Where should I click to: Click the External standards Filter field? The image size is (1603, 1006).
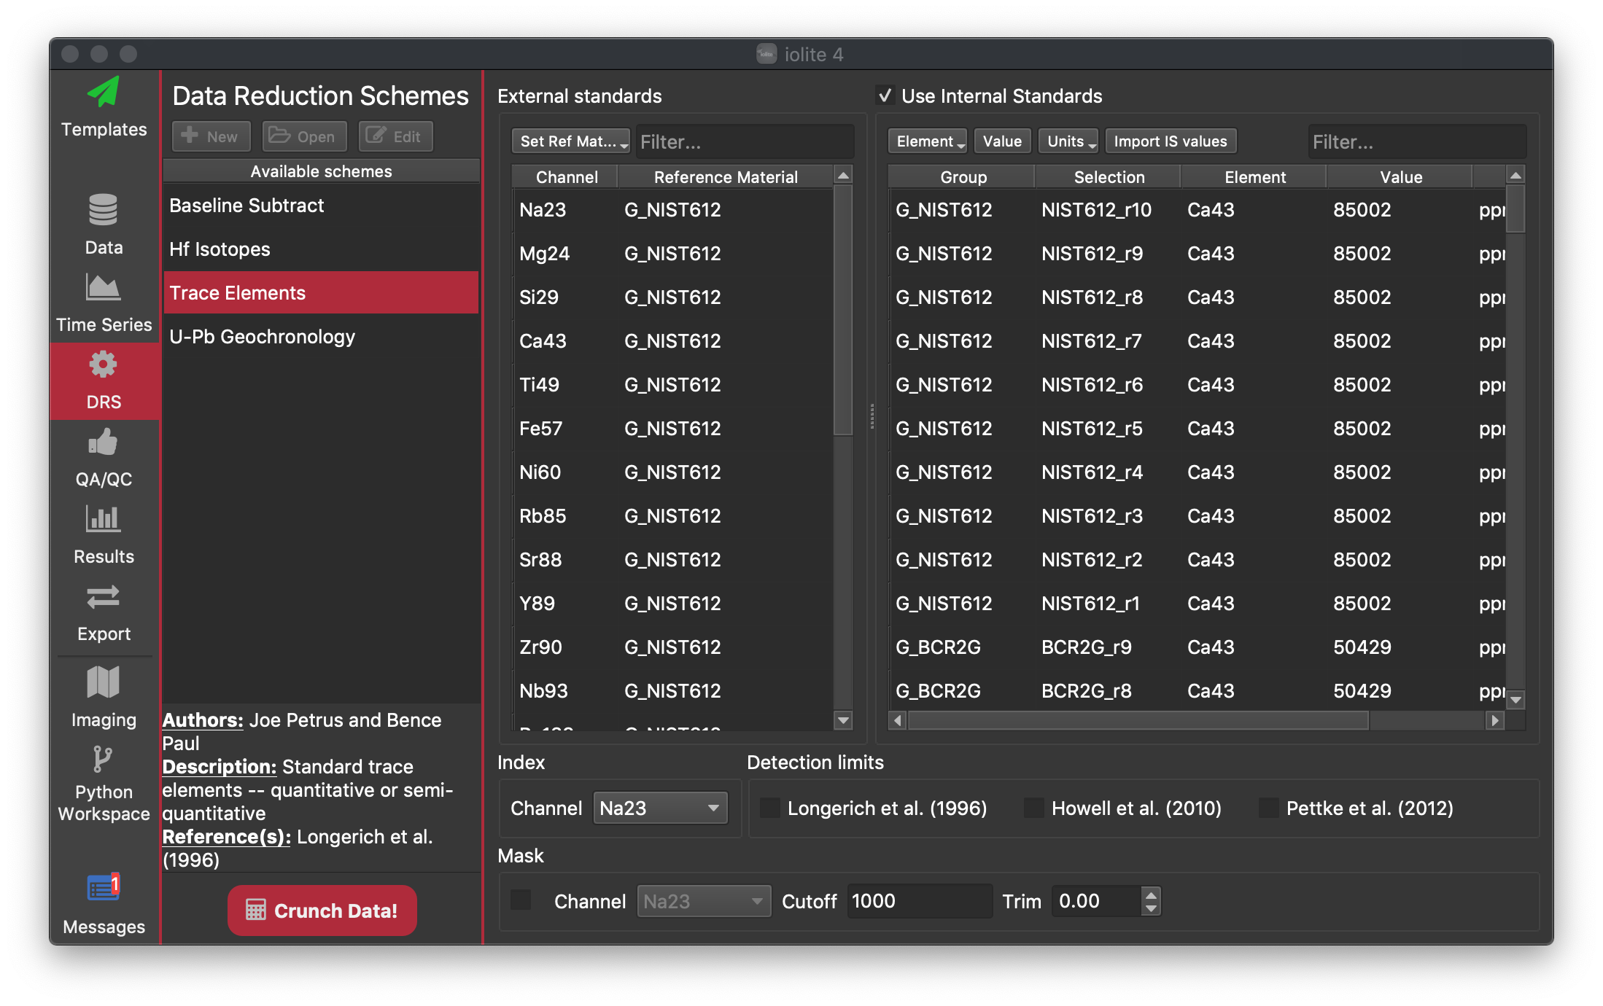(745, 141)
